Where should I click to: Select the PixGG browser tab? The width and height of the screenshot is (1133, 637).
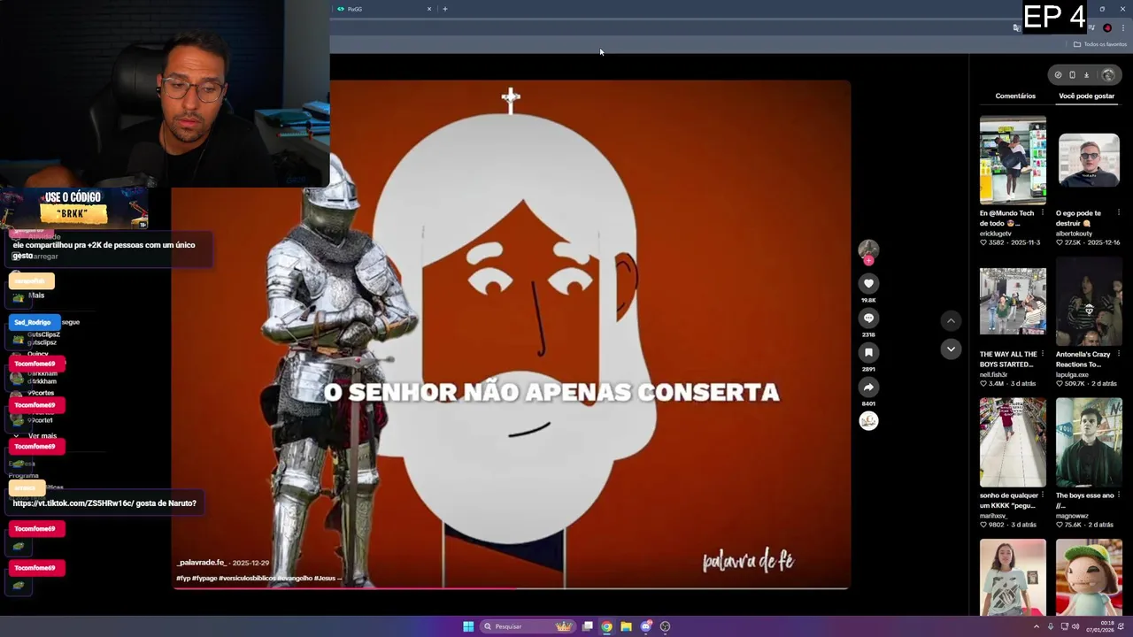click(x=382, y=9)
